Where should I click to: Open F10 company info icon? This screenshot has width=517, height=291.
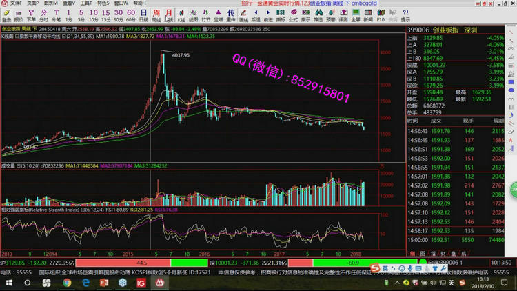pos(381,14)
